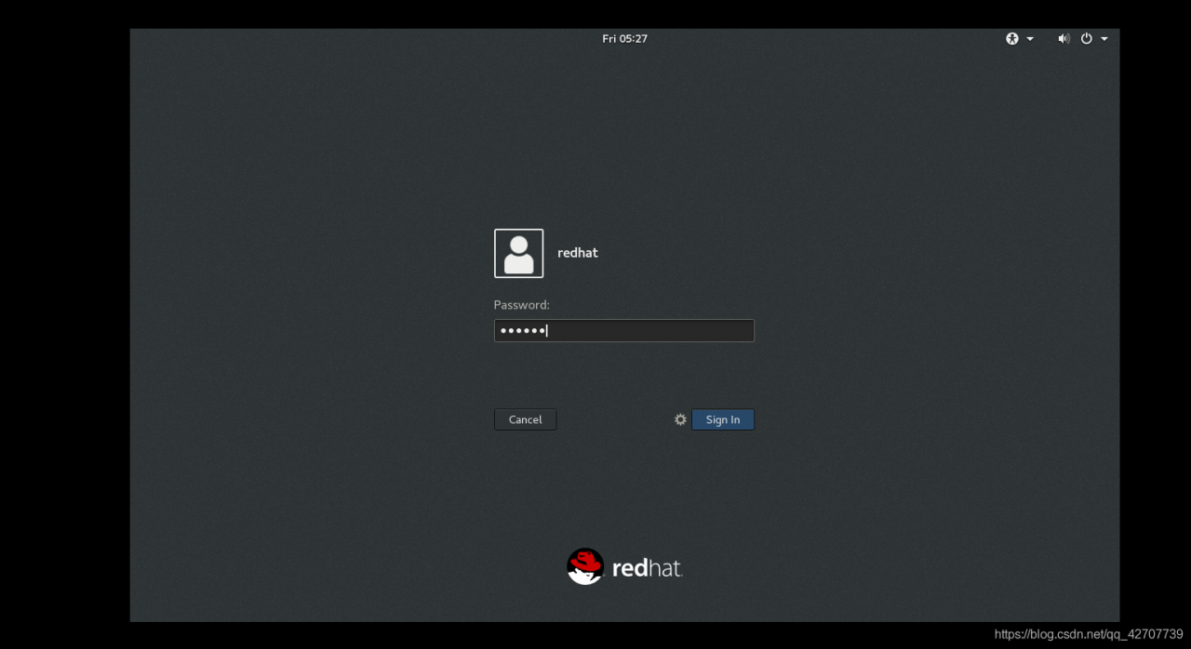This screenshot has width=1191, height=649.
Task: Click the redhat user avatar
Action: click(x=518, y=253)
